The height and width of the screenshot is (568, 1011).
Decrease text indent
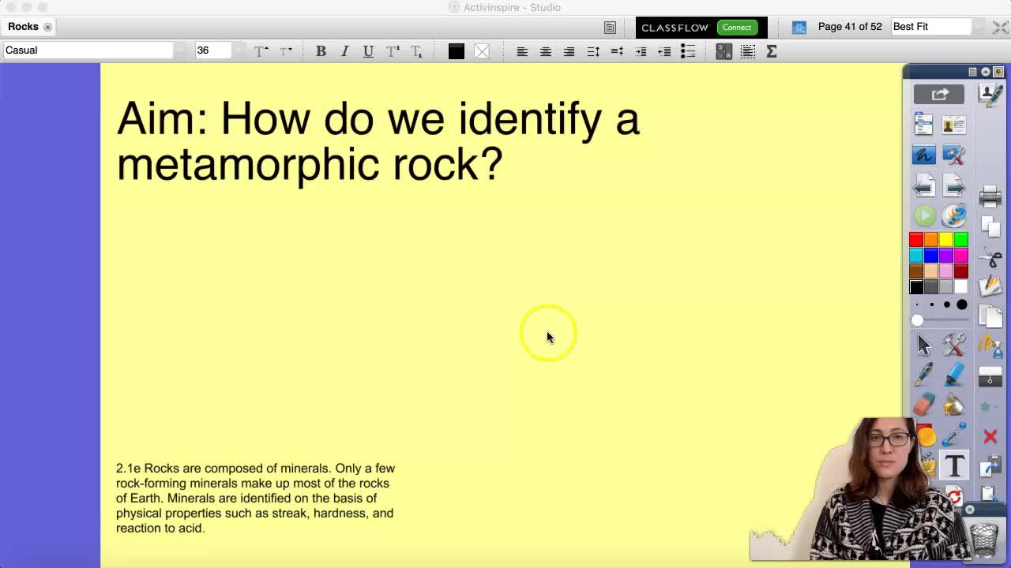[x=664, y=51]
